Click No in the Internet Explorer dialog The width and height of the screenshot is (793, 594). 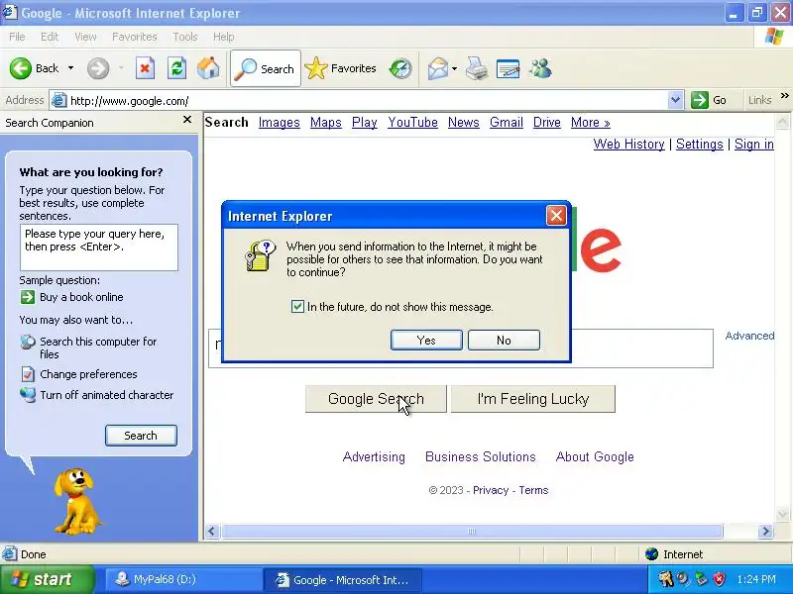pyautogui.click(x=504, y=340)
